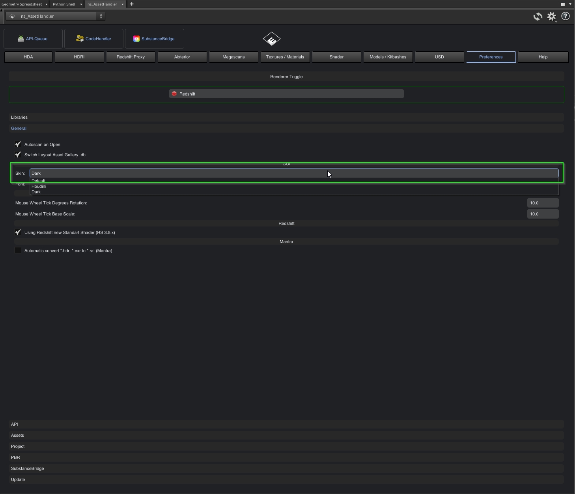Add a new pane tab with plus

click(132, 4)
